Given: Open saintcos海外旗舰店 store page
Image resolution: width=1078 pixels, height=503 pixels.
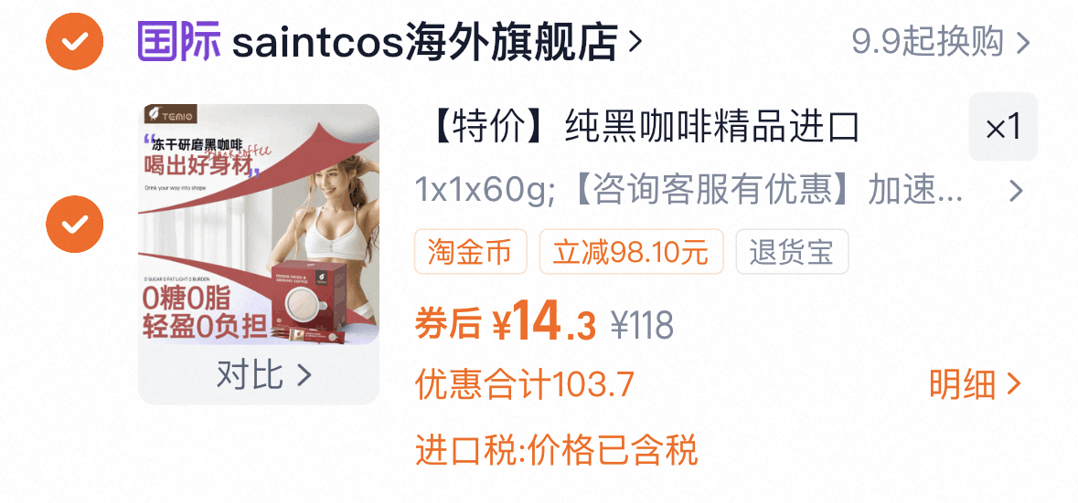Looking at the screenshot, I should pos(424,42).
